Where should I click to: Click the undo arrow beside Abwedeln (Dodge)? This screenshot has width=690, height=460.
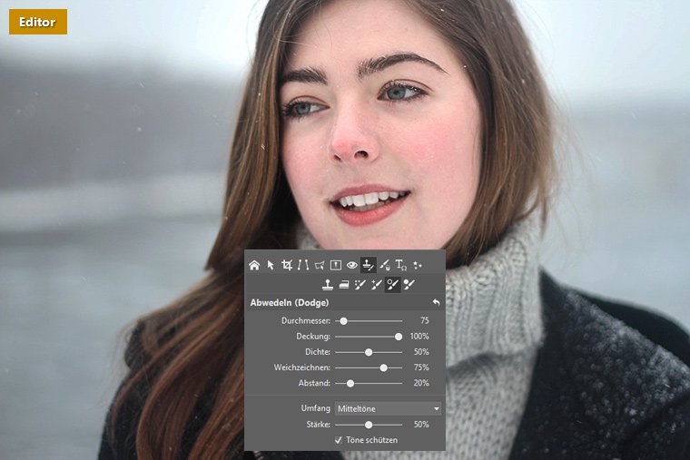point(436,302)
